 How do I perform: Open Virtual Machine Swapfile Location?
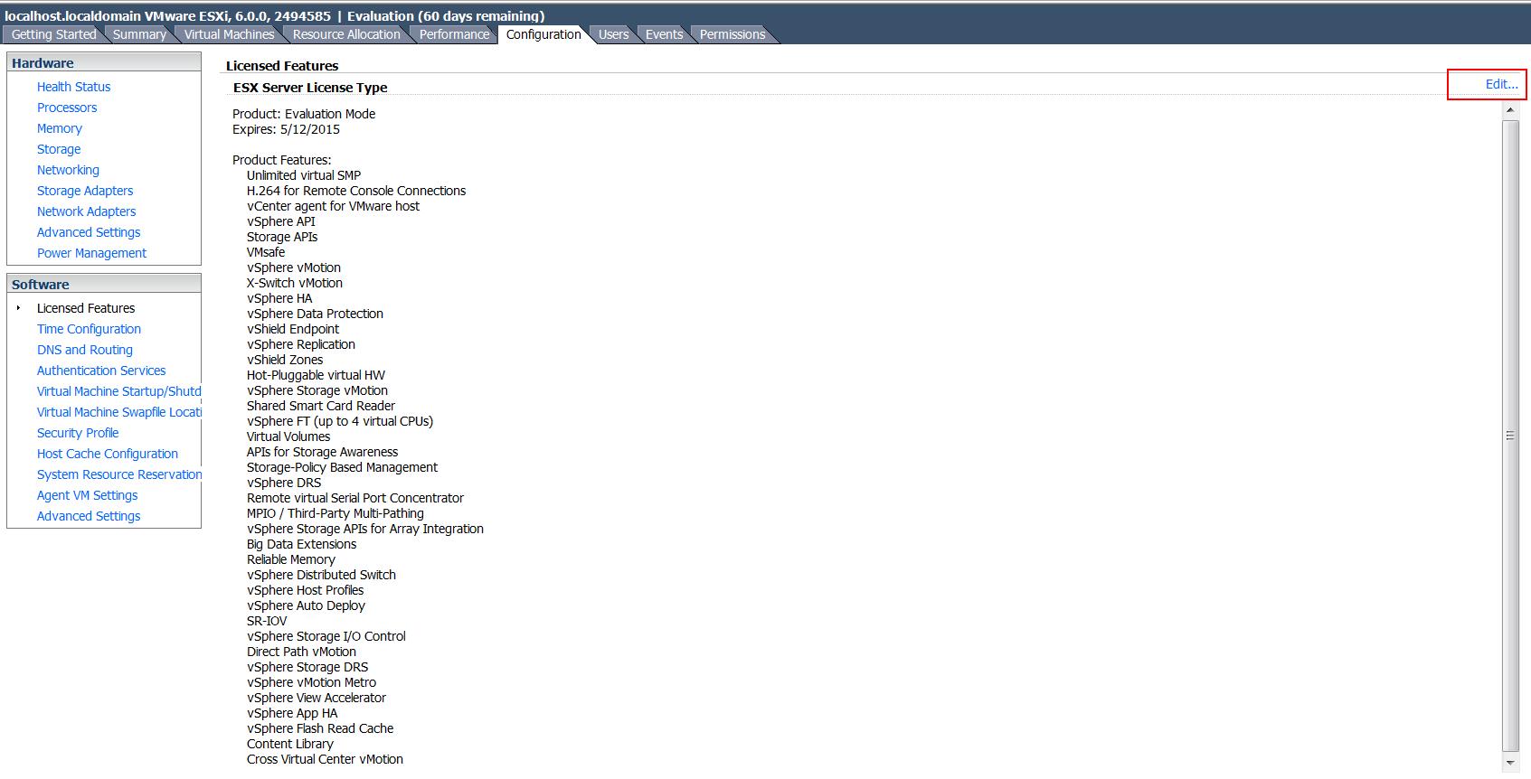click(118, 412)
